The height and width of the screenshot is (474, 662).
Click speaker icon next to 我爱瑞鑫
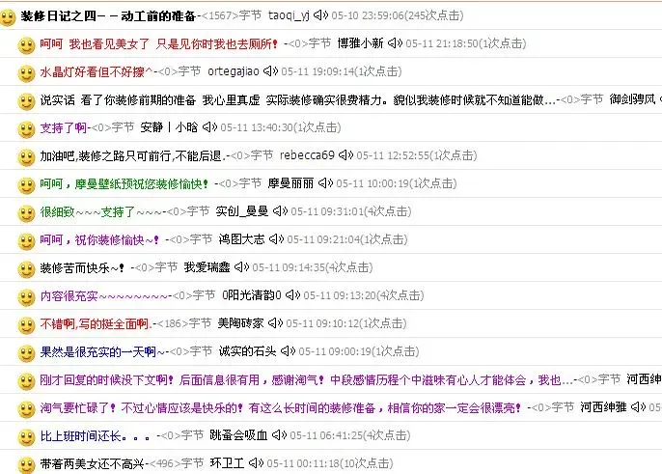point(242,267)
